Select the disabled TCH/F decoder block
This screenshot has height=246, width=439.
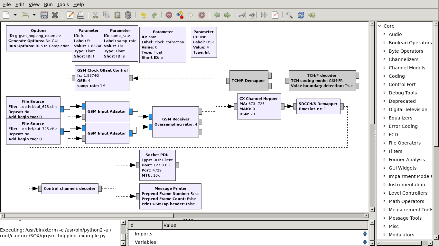[x=322, y=81]
